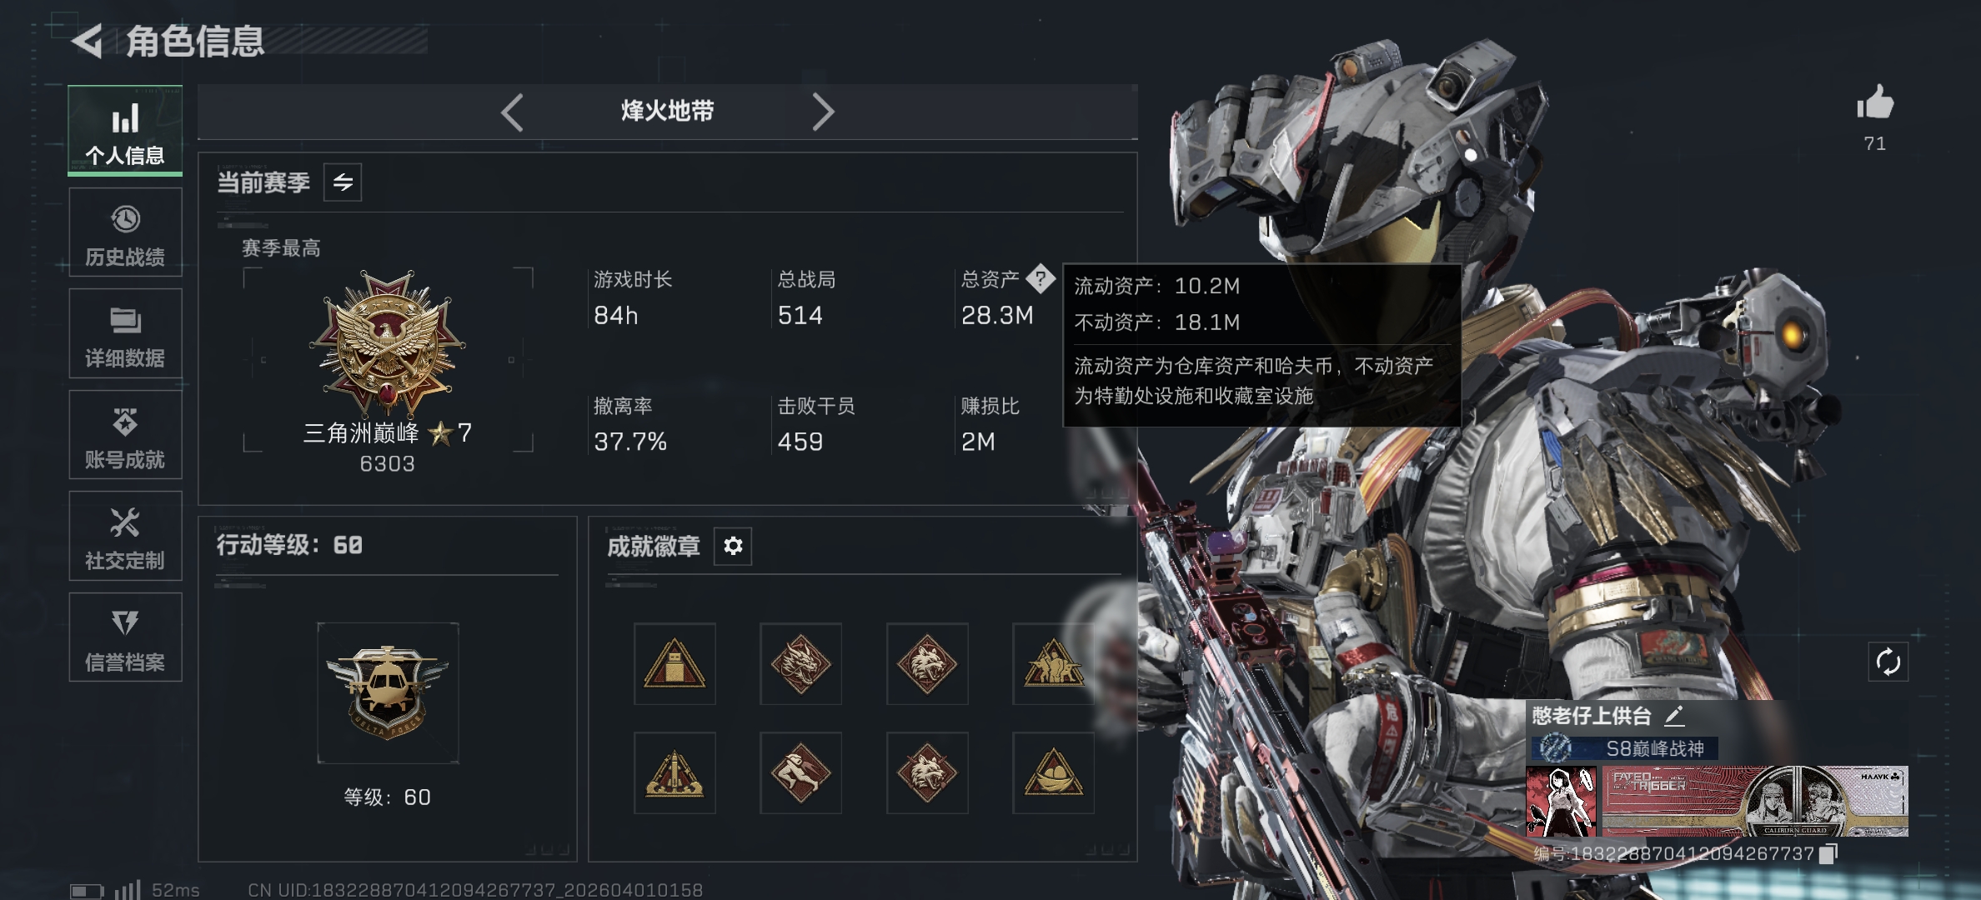This screenshot has height=900, width=1981.
Task: Switch to next mode with right chevron
Action: (x=823, y=112)
